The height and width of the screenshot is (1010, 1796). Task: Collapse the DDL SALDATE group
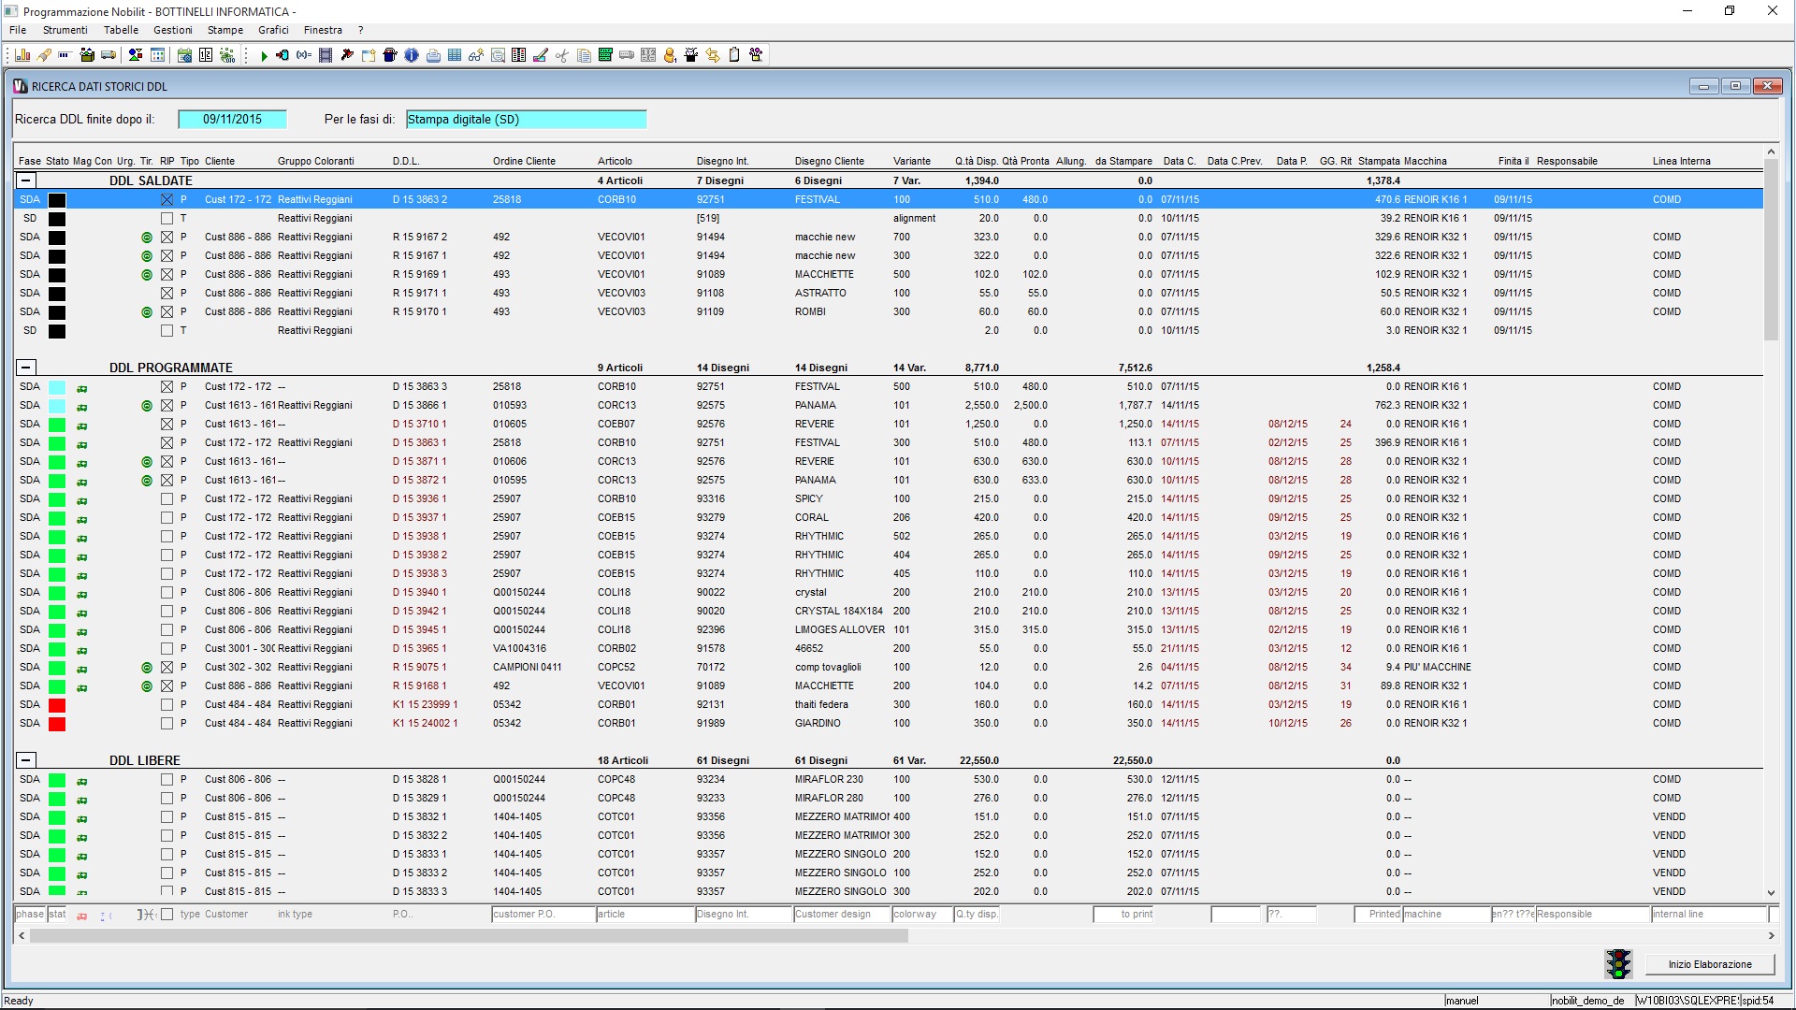pyautogui.click(x=26, y=180)
